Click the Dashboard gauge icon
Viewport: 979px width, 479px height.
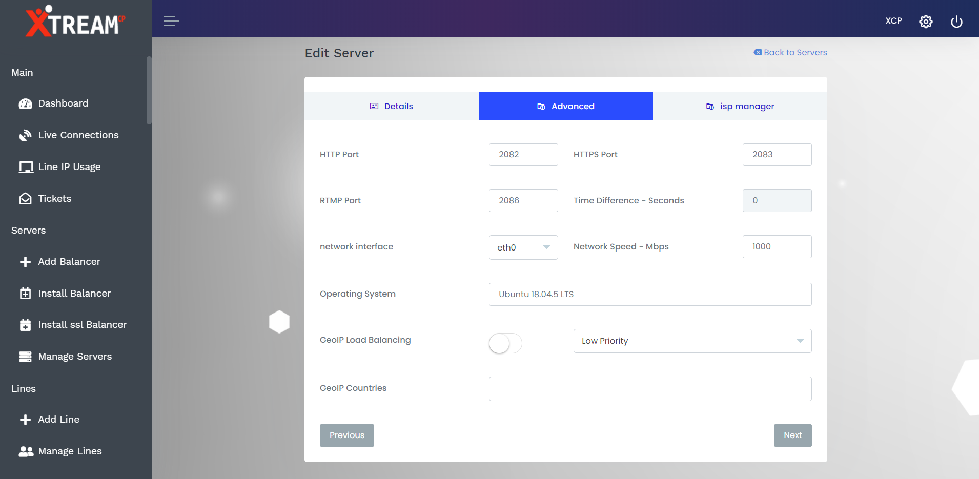[x=25, y=104]
